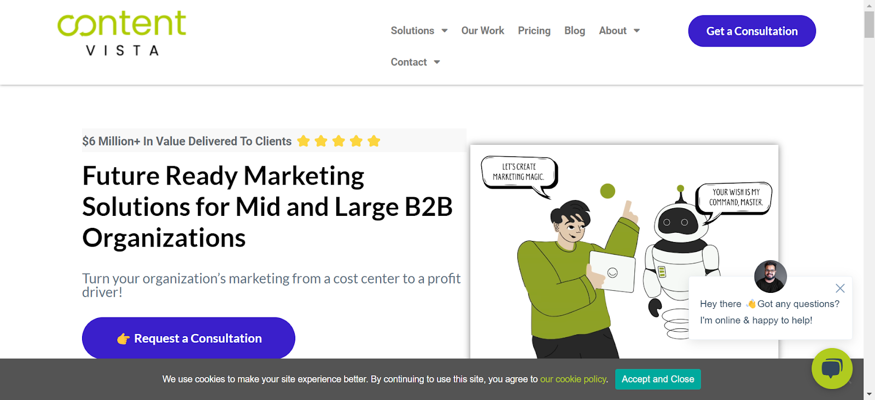Open the cookie policy link
875x400 pixels.
[573, 379]
